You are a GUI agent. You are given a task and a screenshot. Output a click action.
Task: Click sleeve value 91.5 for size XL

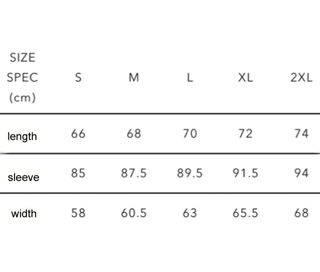click(x=245, y=173)
